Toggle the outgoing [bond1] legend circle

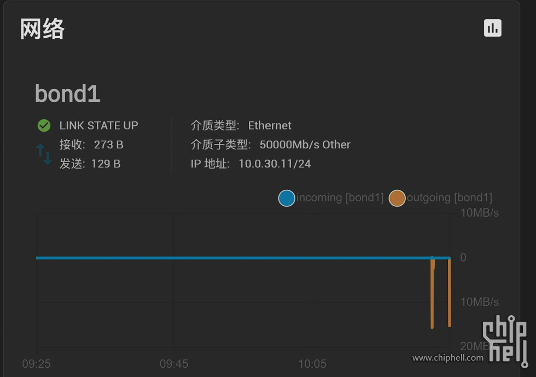click(x=397, y=198)
